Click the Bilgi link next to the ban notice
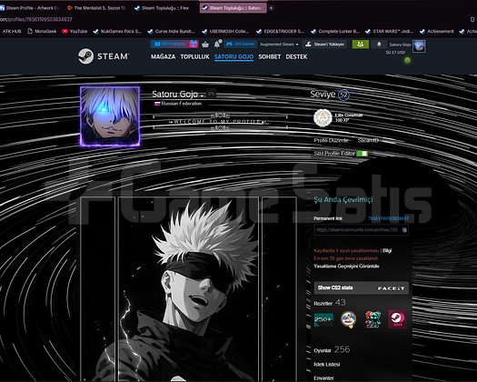 click(x=387, y=250)
